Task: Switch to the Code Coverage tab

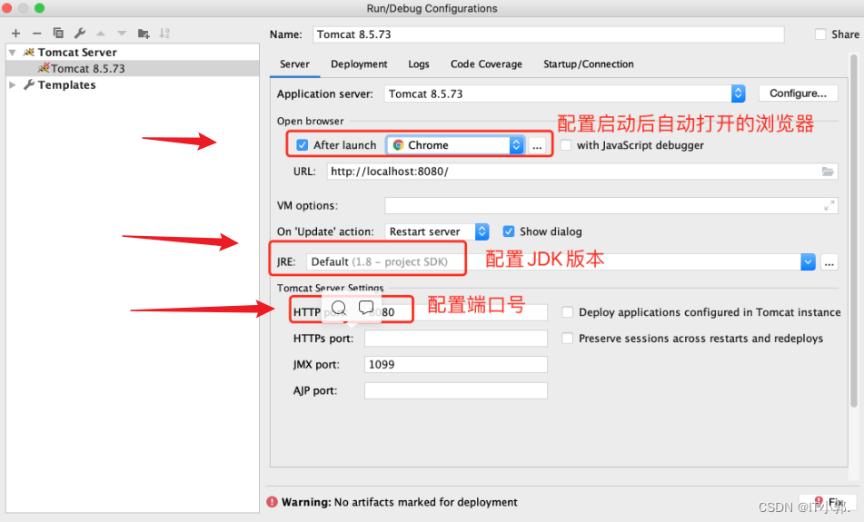Action: pos(486,64)
